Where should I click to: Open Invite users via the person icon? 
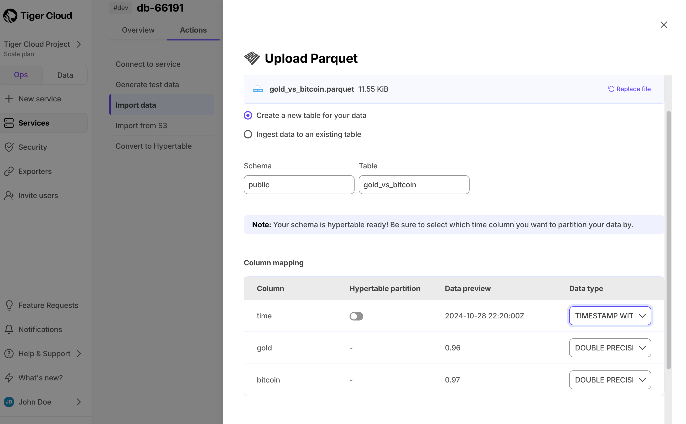[x=9, y=195]
